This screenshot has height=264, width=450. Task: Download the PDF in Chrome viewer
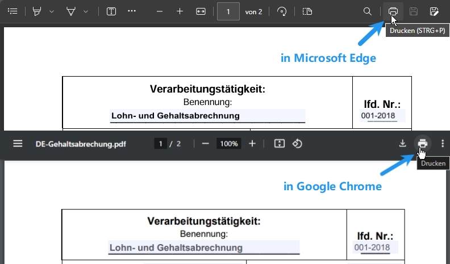(402, 143)
